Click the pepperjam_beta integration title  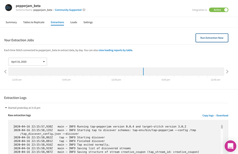28,6
